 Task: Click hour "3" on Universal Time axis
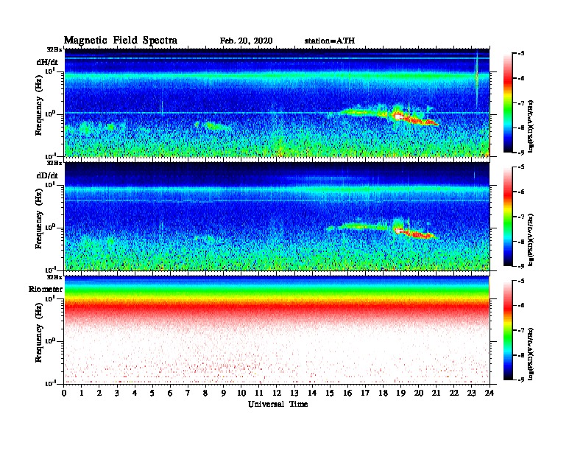click(117, 393)
